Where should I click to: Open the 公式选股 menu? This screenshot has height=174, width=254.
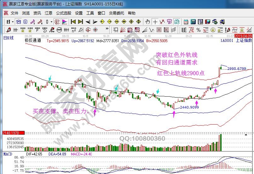click(x=64, y=13)
